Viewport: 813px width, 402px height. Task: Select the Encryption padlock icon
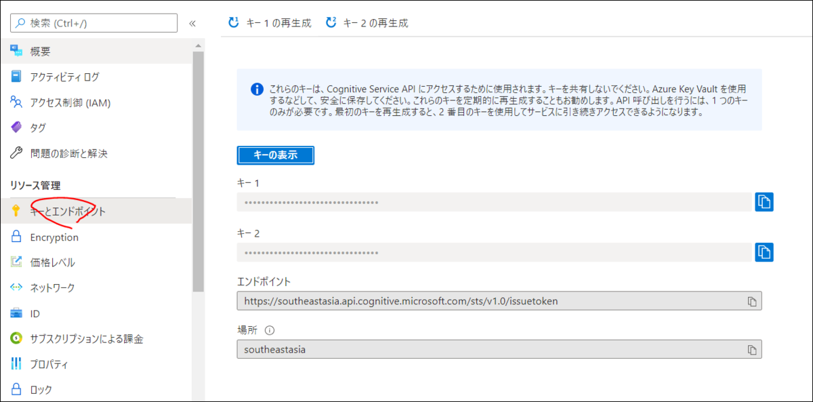(16, 237)
